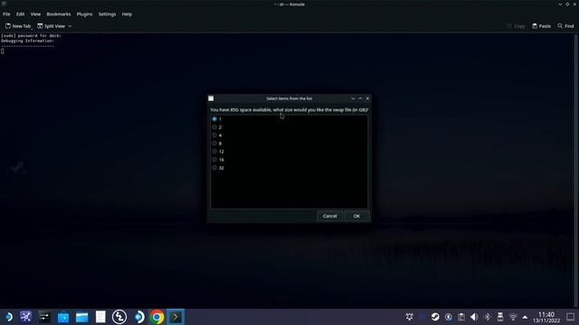This screenshot has width=579, height=325.
Task: Open the Help menu
Action: pyautogui.click(x=127, y=14)
